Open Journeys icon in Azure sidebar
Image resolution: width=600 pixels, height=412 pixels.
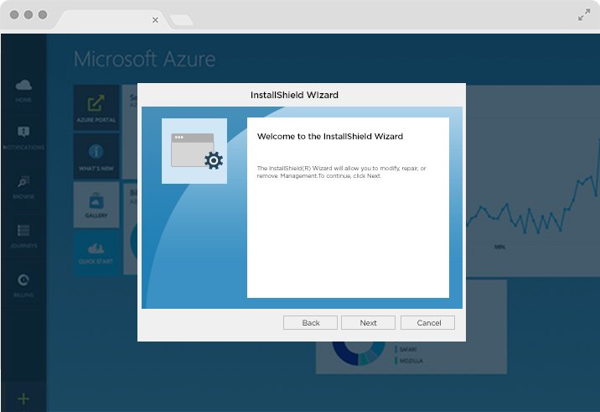click(x=23, y=231)
